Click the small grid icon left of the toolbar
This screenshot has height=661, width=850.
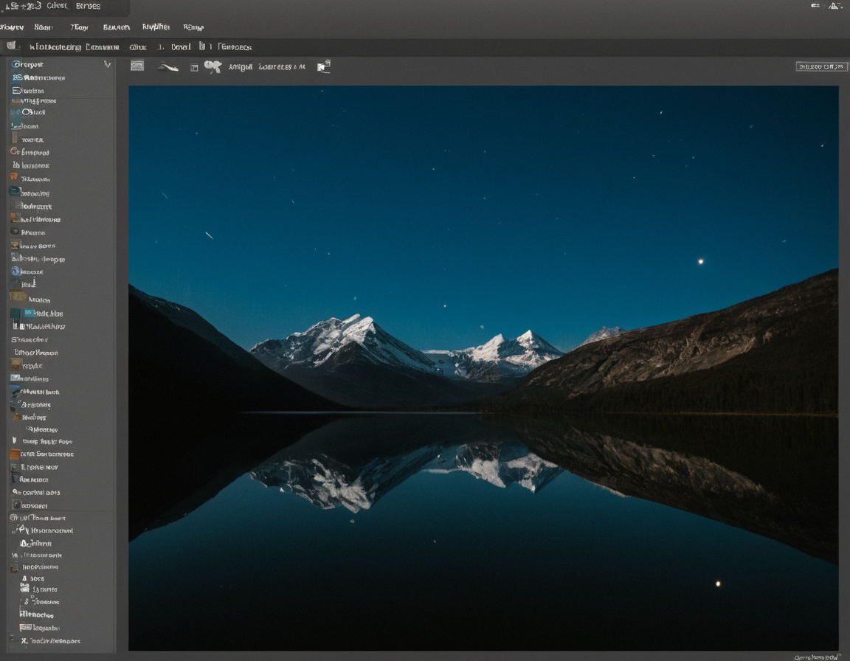point(193,68)
